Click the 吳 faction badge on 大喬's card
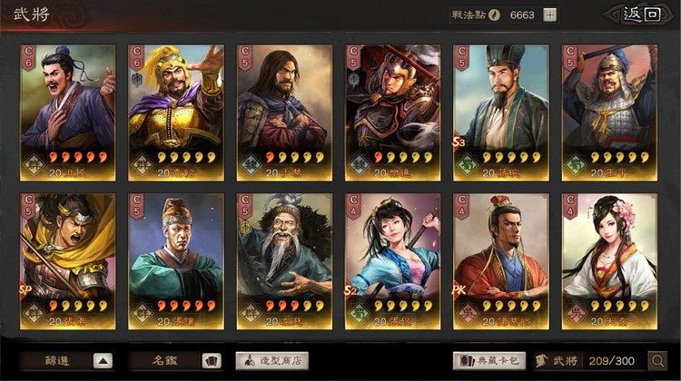The height and width of the screenshot is (381, 681). point(576,314)
